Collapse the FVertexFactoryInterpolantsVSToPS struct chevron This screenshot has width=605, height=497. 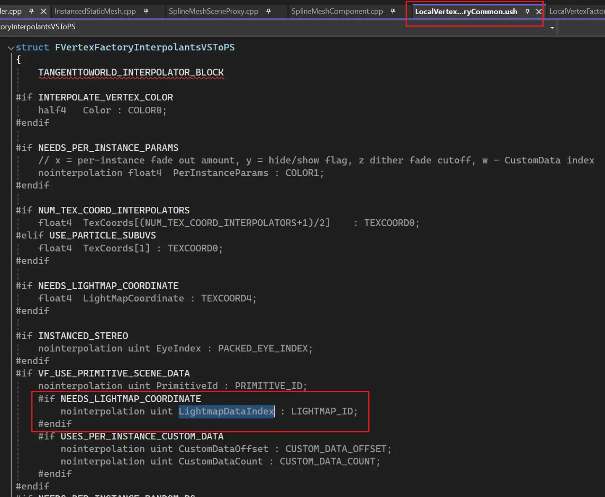coord(11,47)
